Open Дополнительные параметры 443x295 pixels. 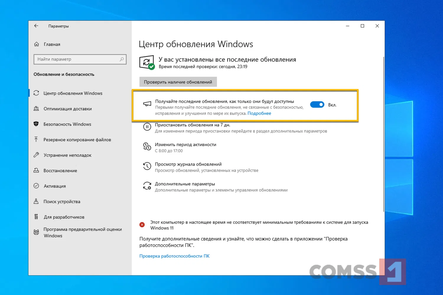click(x=185, y=184)
